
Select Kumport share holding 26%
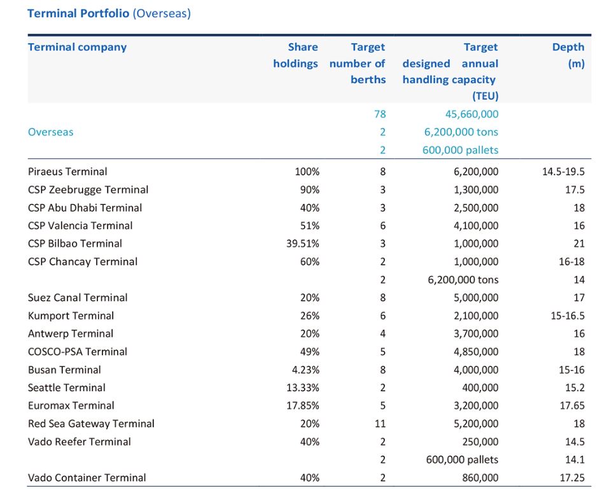coord(310,316)
